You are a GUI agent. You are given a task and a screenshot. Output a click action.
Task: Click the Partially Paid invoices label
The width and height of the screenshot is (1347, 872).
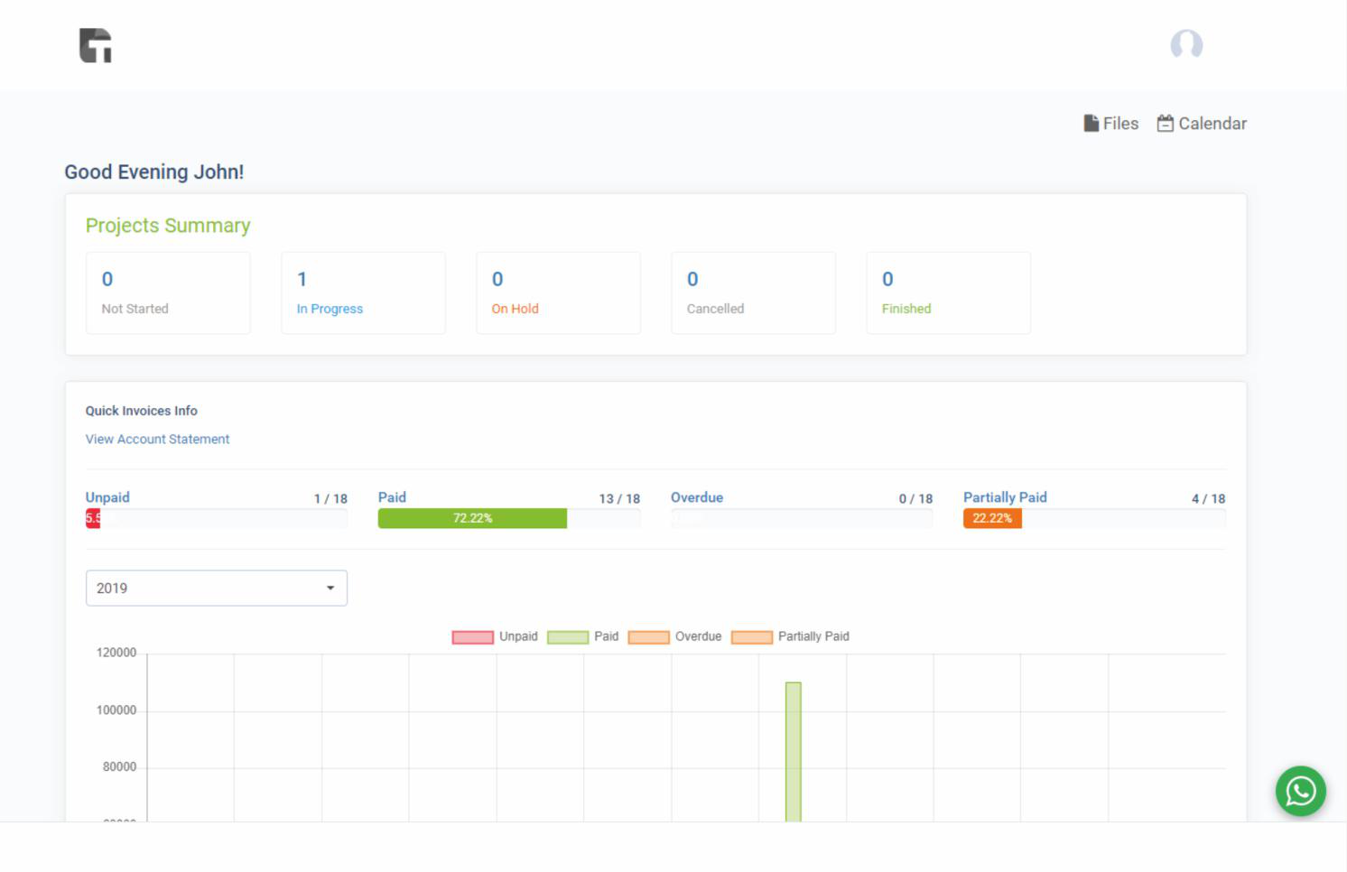pyautogui.click(x=1005, y=497)
